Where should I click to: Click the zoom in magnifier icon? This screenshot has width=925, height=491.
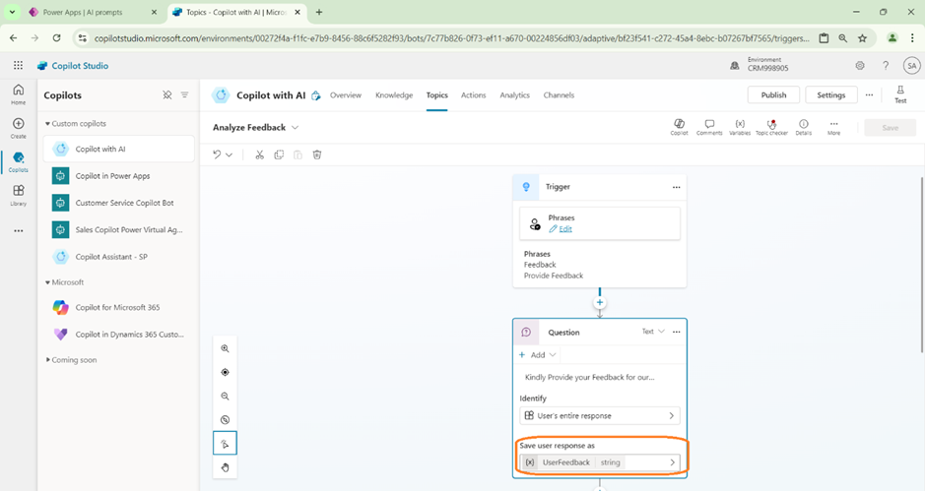[225, 348]
